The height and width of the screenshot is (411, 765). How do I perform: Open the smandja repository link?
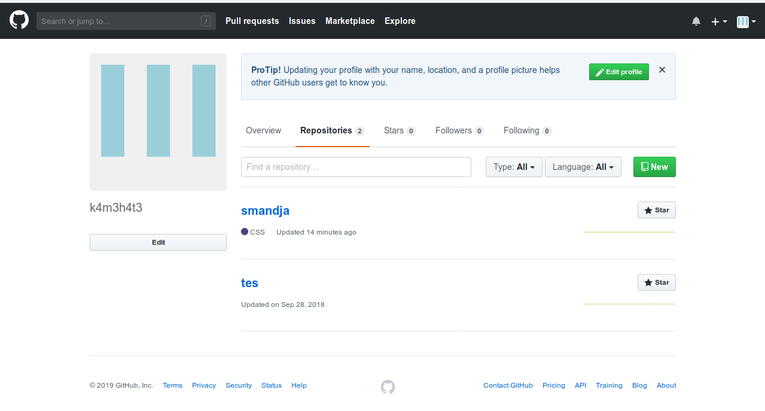265,211
